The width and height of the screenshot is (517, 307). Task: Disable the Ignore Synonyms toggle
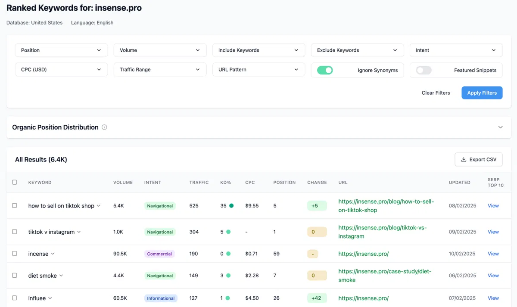click(x=324, y=69)
